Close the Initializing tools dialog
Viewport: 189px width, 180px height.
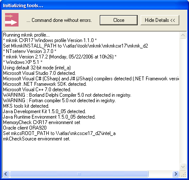[x=119, y=20]
